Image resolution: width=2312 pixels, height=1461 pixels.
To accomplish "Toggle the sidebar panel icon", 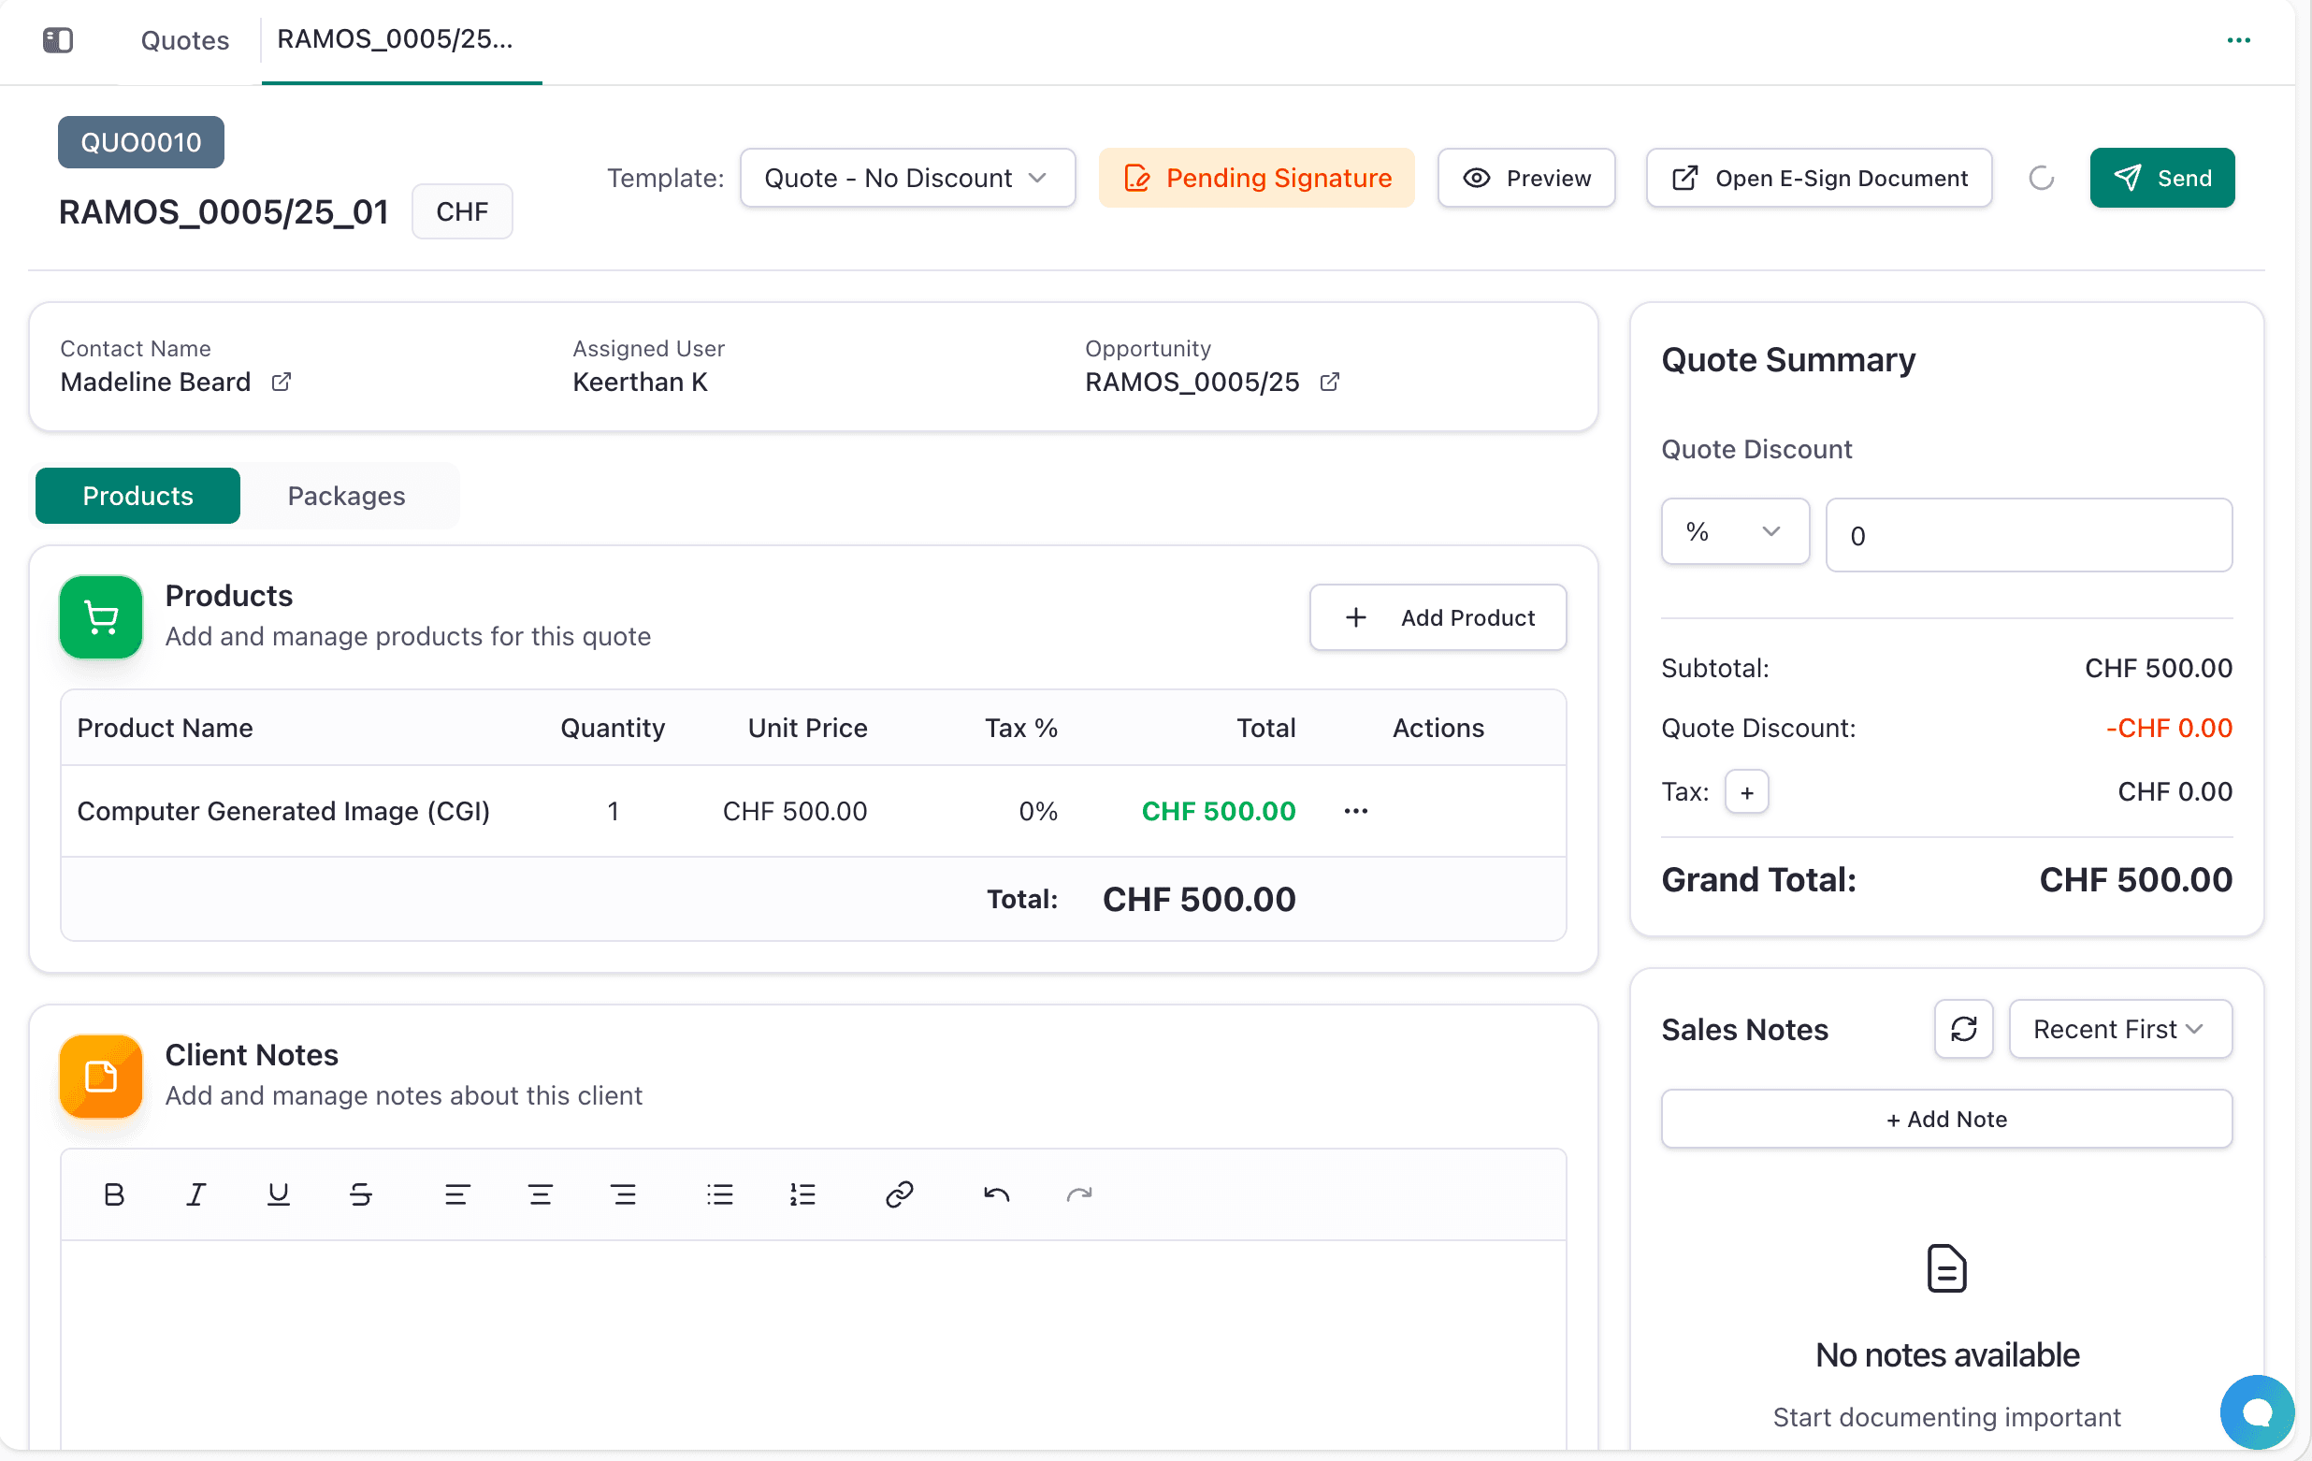I will tap(58, 39).
